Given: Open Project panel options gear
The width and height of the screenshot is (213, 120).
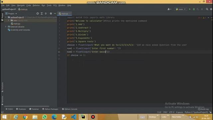Looking at the screenshot, I should tap(51, 13).
